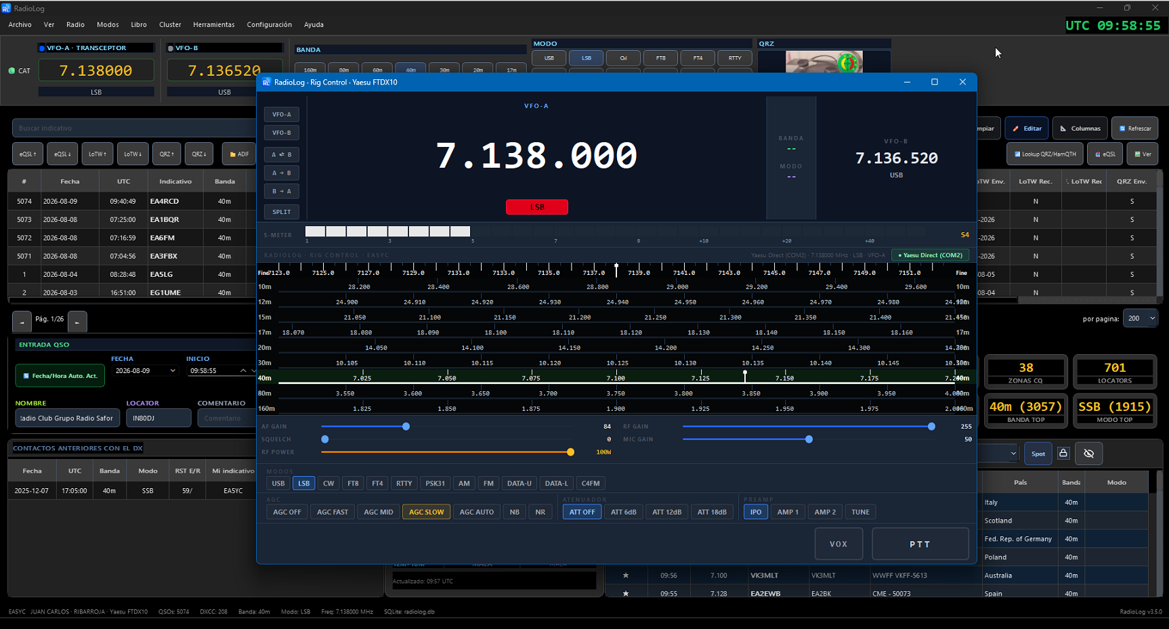Click the Editar pencil button

coord(1027,128)
